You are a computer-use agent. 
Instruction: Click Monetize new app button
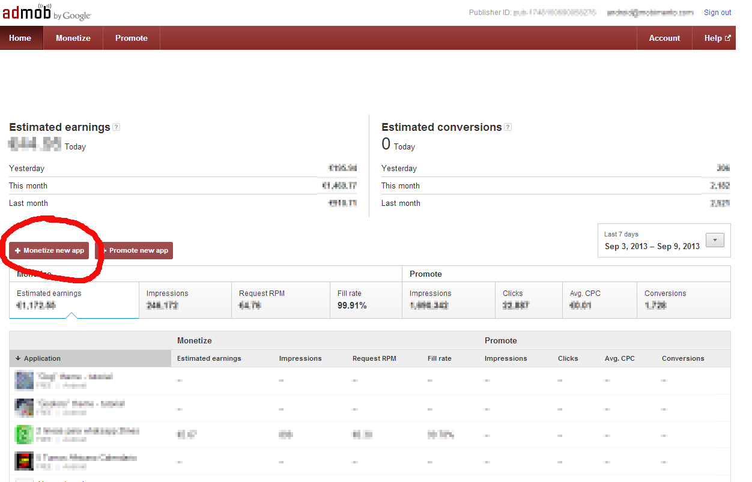tap(49, 250)
